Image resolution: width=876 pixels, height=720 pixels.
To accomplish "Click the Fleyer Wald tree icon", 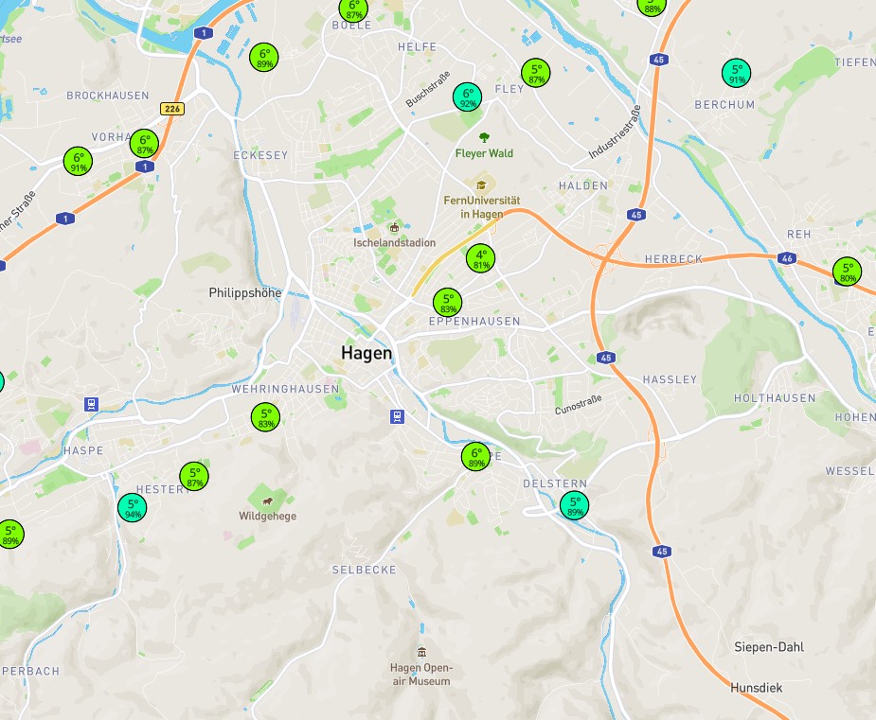I will pyautogui.click(x=484, y=137).
